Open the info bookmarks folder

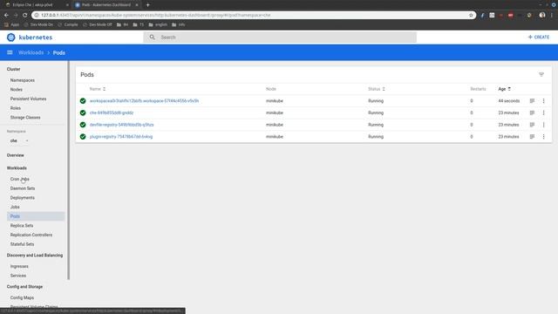point(179,24)
